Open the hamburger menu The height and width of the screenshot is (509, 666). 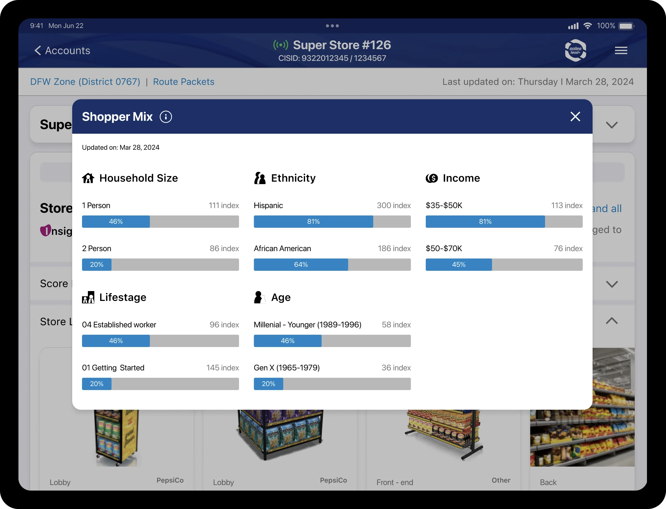tap(621, 50)
